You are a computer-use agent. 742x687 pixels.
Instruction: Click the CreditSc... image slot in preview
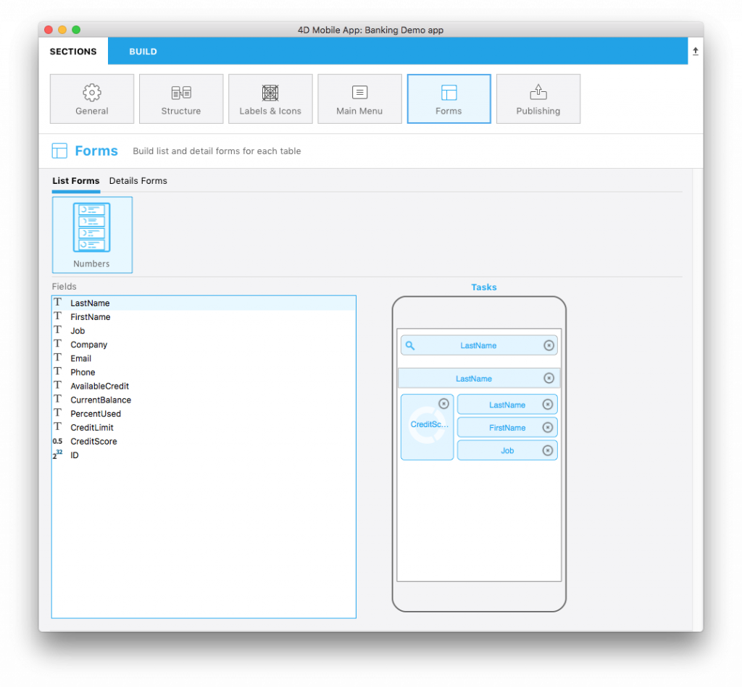tap(427, 427)
